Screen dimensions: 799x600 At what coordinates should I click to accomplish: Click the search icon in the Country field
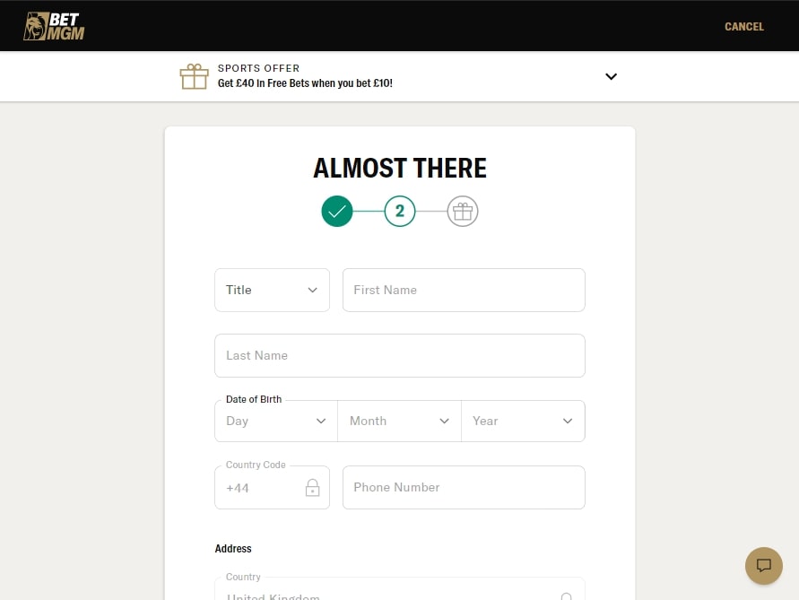[567, 595]
